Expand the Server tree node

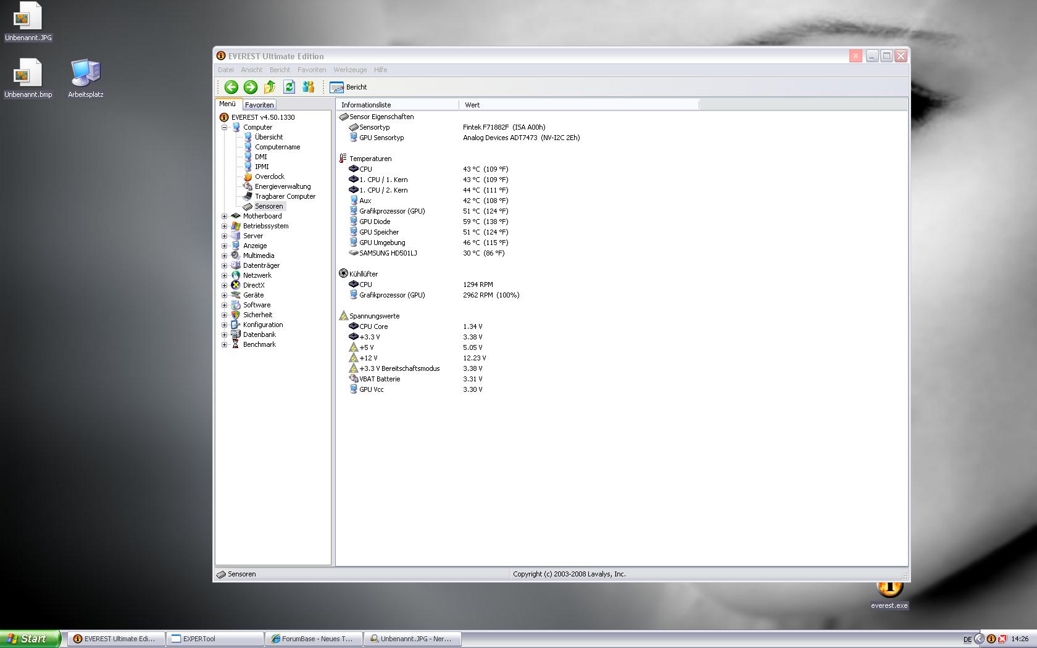225,236
